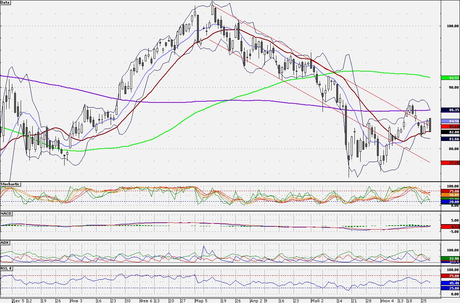Click the MACD indicator panel label
The height and width of the screenshot is (303, 460).
click(x=6, y=213)
